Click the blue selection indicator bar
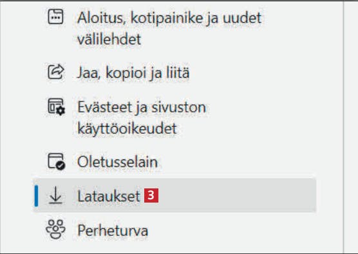Viewport: 358px width, 254px height. coord(36,195)
